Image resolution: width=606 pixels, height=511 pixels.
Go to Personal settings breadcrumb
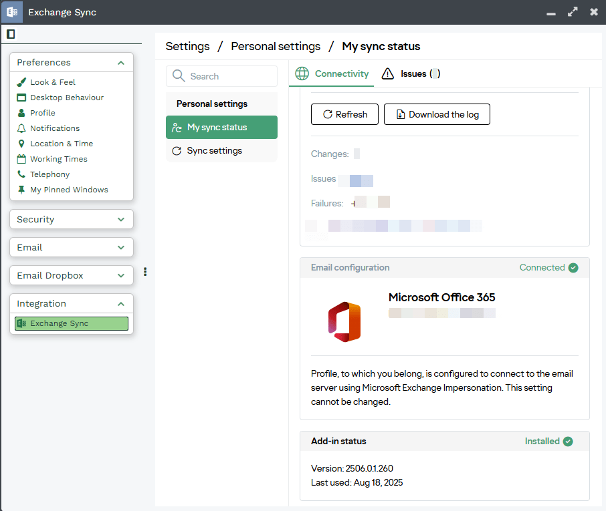click(276, 46)
